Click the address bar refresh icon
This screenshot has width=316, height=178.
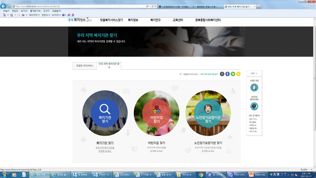pos(152,6)
